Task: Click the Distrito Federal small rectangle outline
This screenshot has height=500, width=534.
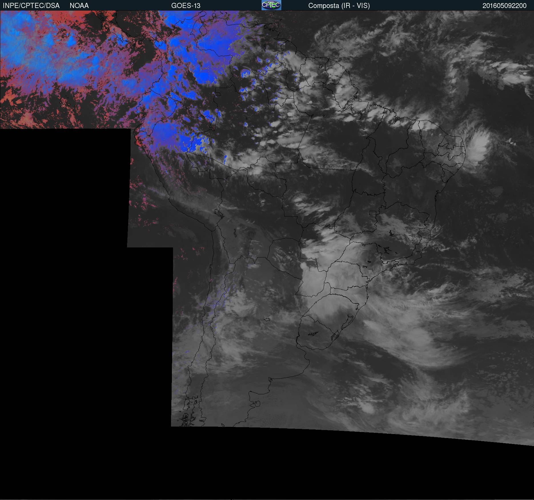Action: [373, 213]
